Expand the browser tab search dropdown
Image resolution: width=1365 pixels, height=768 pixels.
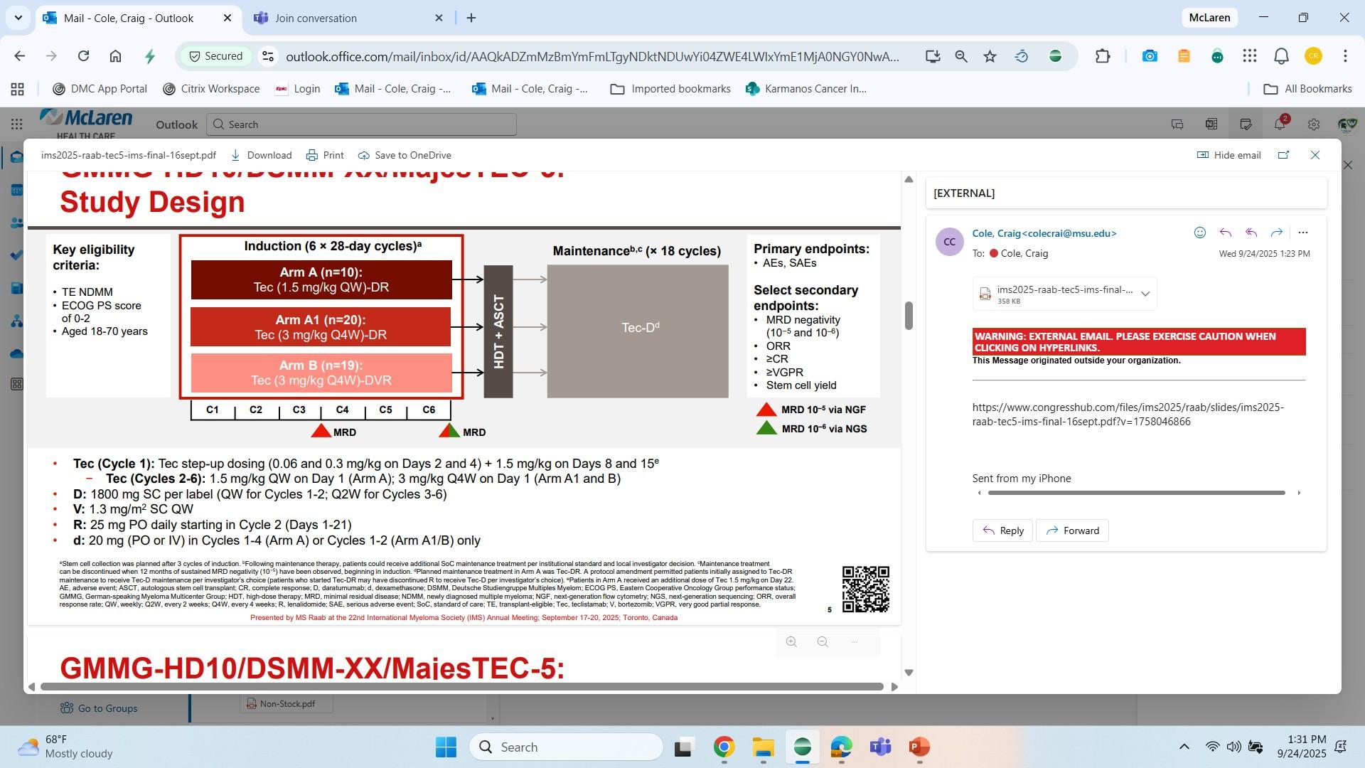point(18,18)
